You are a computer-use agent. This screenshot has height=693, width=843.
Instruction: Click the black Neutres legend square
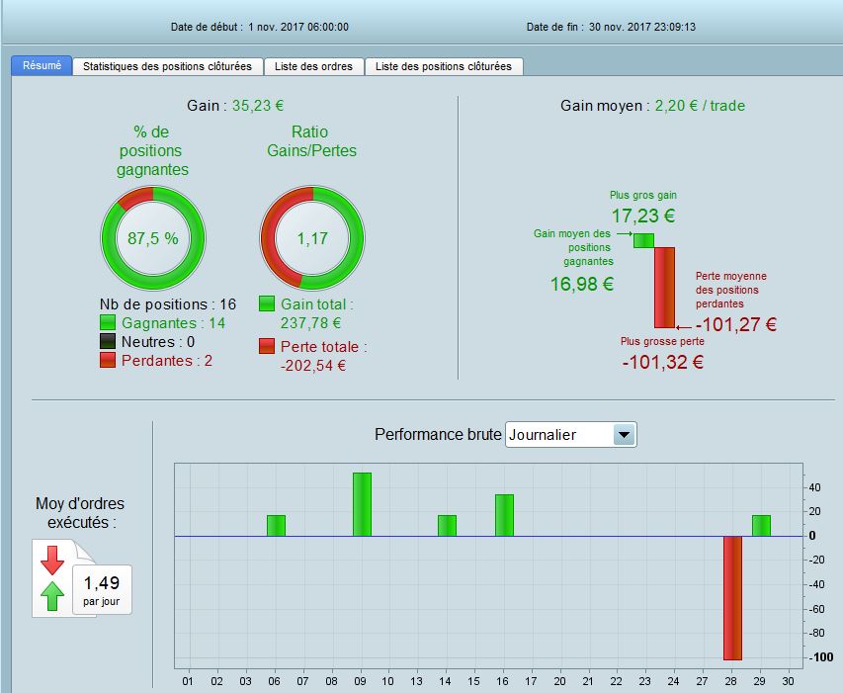tap(108, 341)
